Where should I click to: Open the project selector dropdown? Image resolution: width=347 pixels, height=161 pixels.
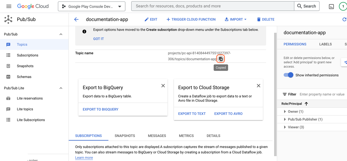point(92,6)
